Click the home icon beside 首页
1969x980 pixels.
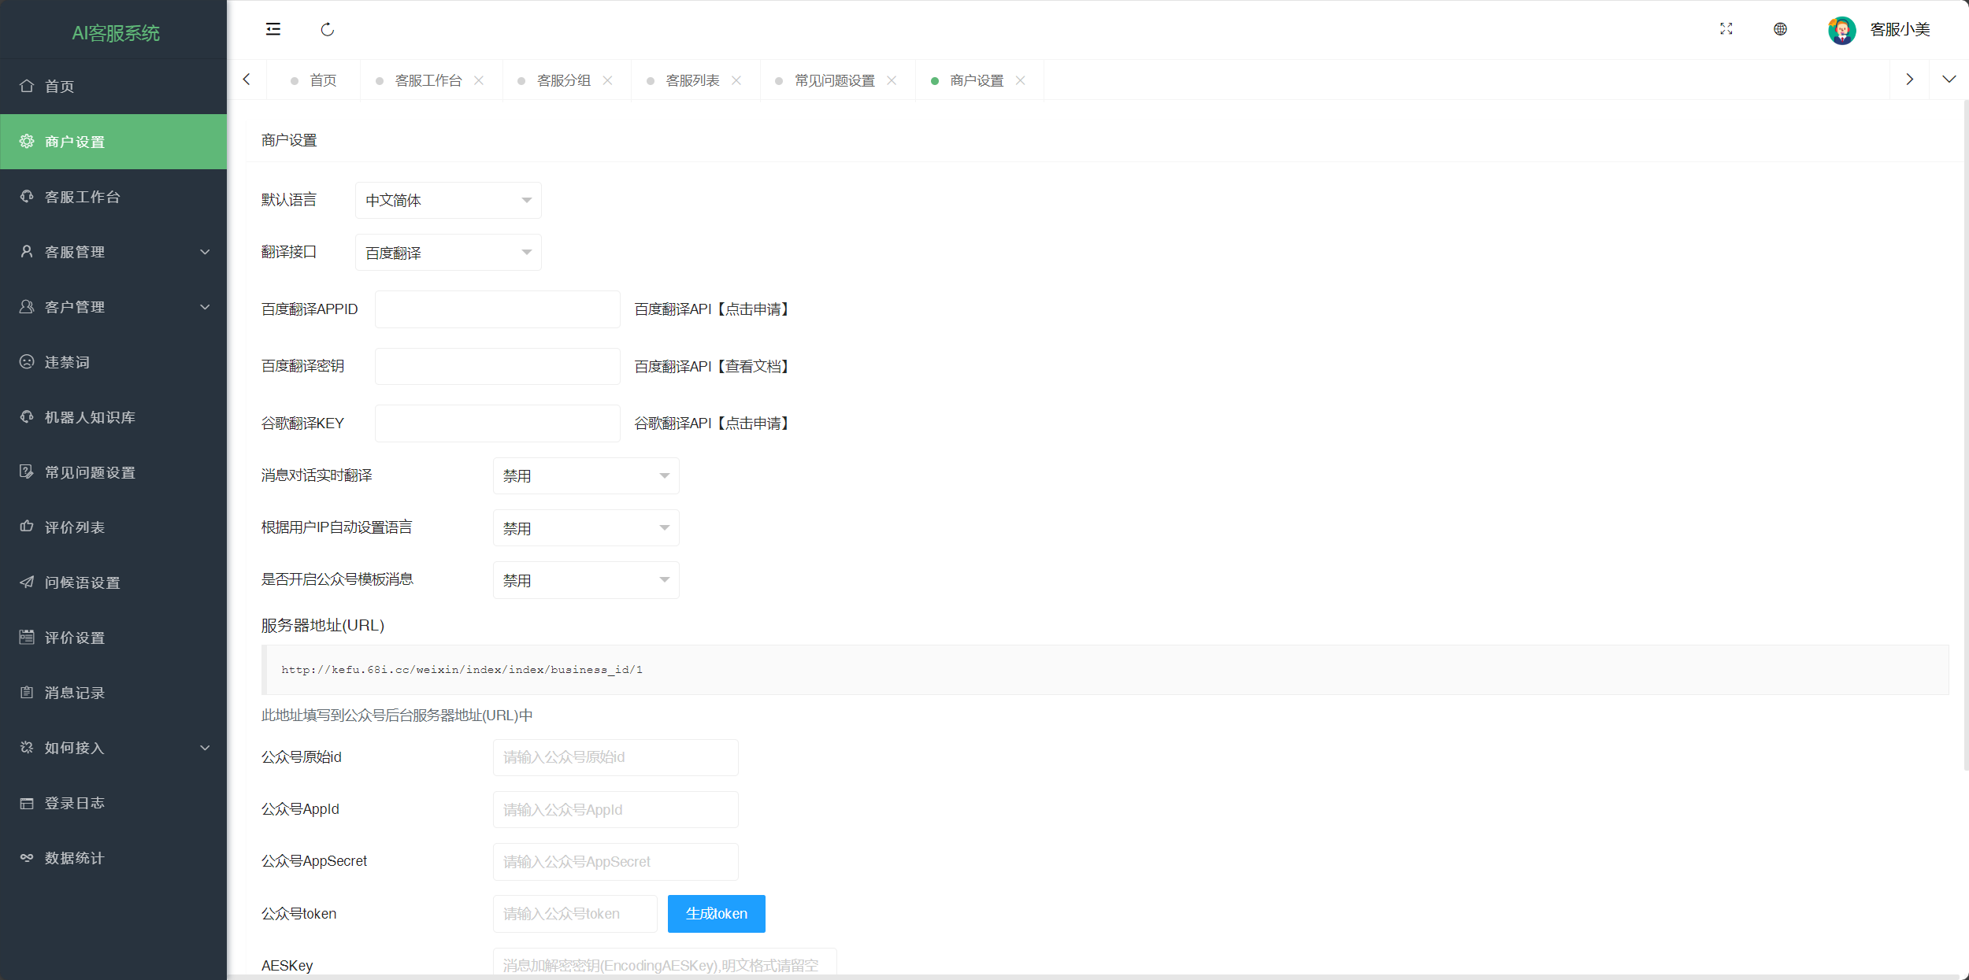[x=27, y=86]
